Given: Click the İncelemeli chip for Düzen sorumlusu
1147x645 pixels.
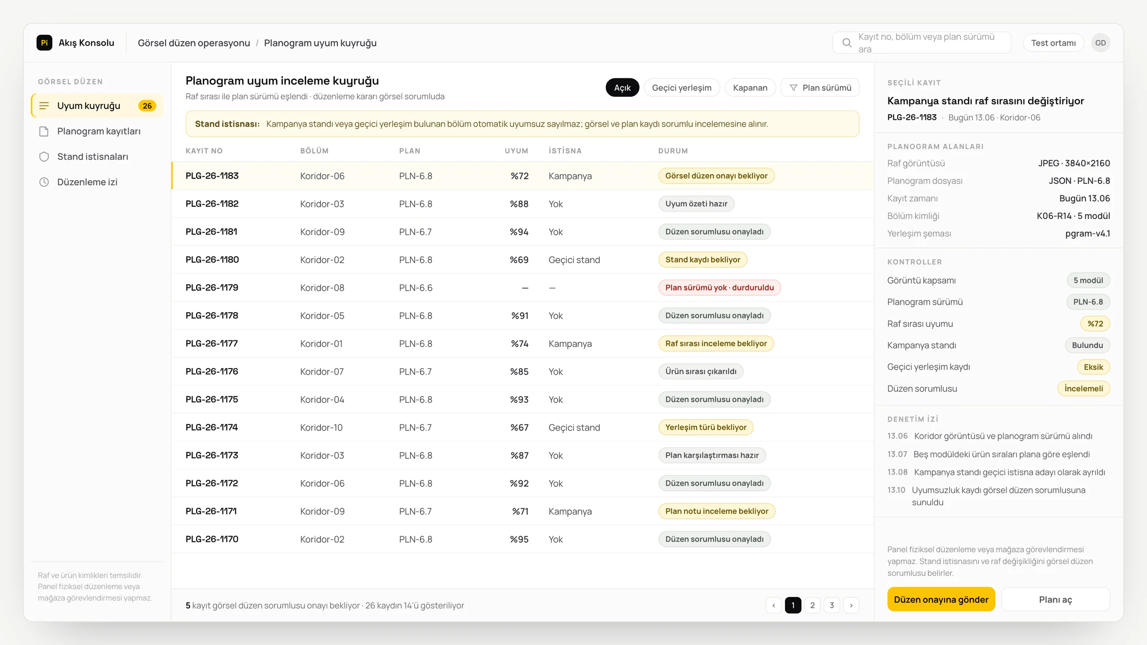Looking at the screenshot, I should point(1084,389).
